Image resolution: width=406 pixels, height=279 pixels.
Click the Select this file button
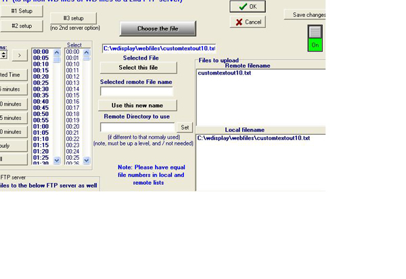tap(138, 68)
